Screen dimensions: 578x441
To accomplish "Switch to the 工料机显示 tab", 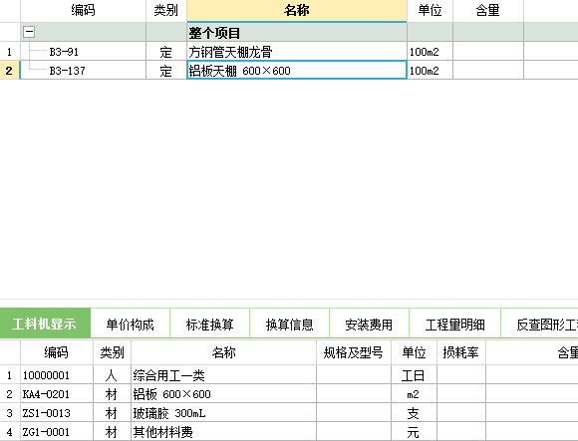I will 45,324.
